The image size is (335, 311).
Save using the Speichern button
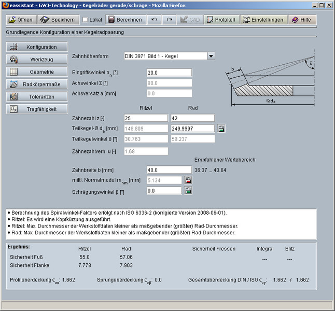click(x=57, y=20)
